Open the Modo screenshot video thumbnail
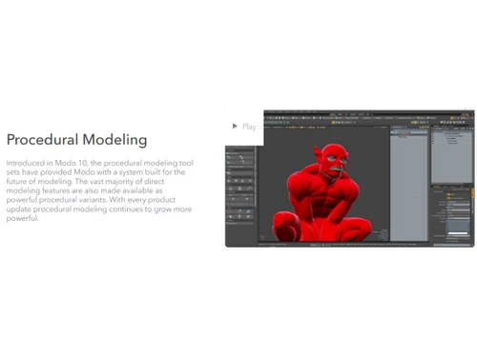477x357 pixels. pos(350,179)
